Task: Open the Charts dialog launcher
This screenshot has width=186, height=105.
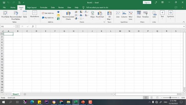Action: 104,22
